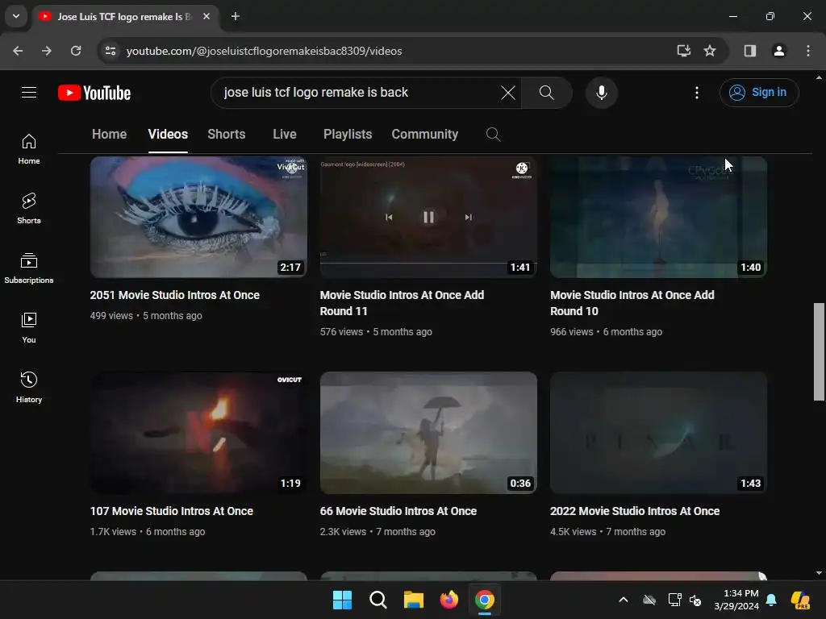Install app icon in address bar

(x=683, y=51)
